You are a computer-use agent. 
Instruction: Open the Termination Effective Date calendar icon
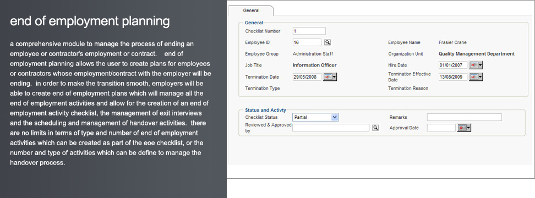(473, 76)
